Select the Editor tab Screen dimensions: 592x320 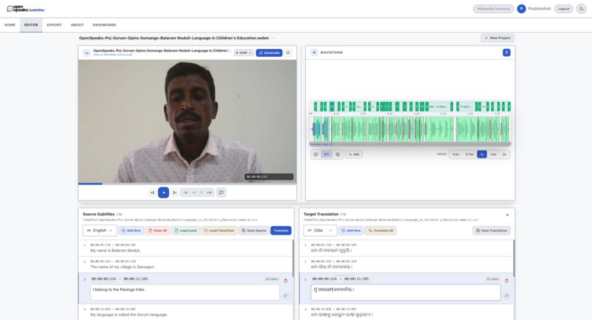coord(31,25)
